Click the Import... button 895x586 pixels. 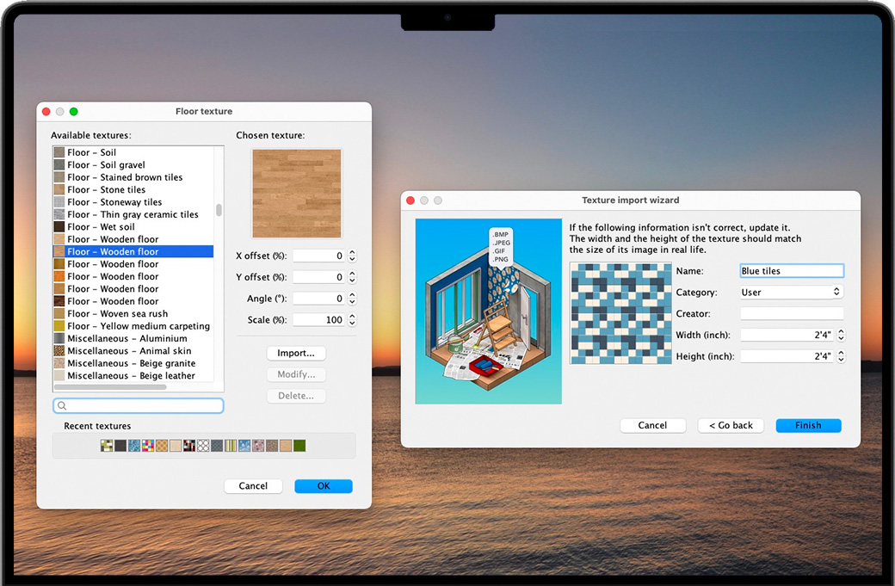click(x=296, y=354)
